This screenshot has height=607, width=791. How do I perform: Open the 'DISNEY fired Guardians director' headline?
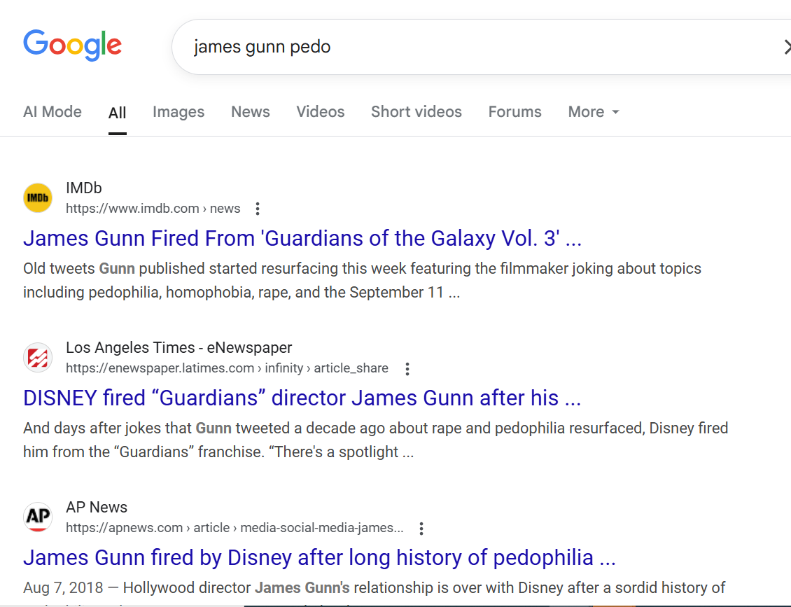[302, 398]
